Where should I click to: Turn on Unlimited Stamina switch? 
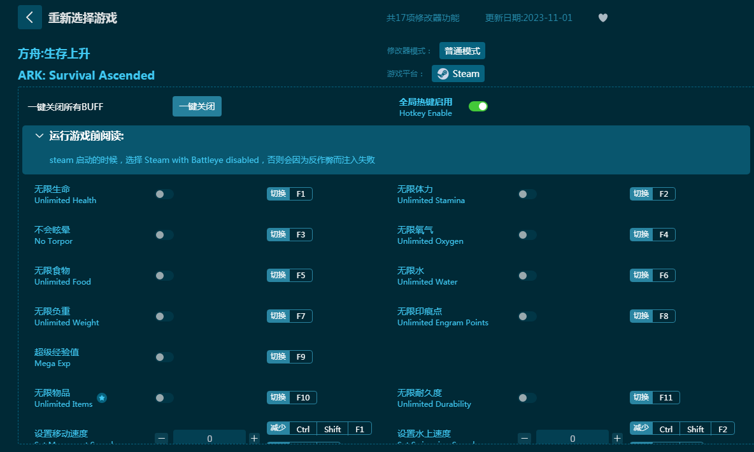pyautogui.click(x=527, y=194)
